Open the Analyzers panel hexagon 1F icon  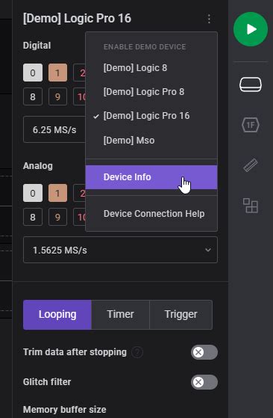click(251, 125)
